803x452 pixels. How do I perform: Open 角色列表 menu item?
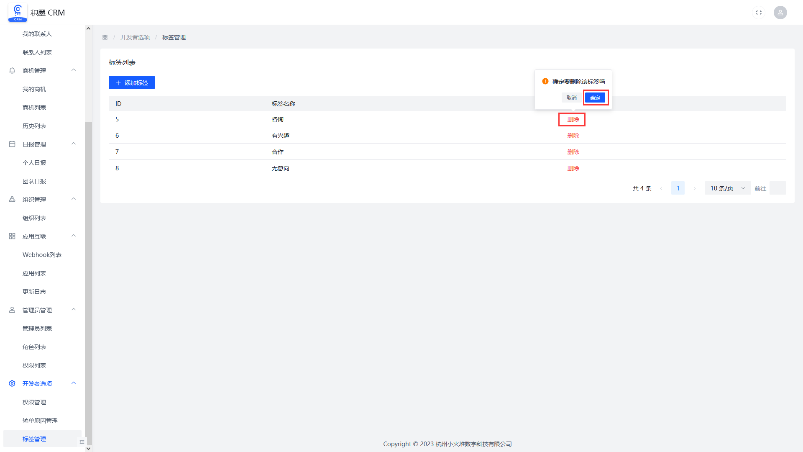click(x=34, y=347)
